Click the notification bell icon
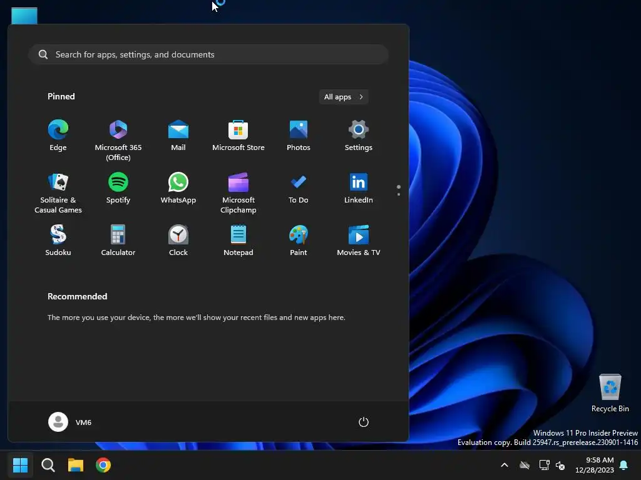Screen dimensions: 641x480 (x=624, y=465)
